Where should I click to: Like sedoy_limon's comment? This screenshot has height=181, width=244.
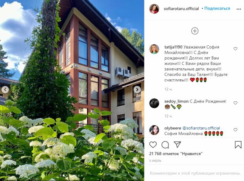pos(235,103)
